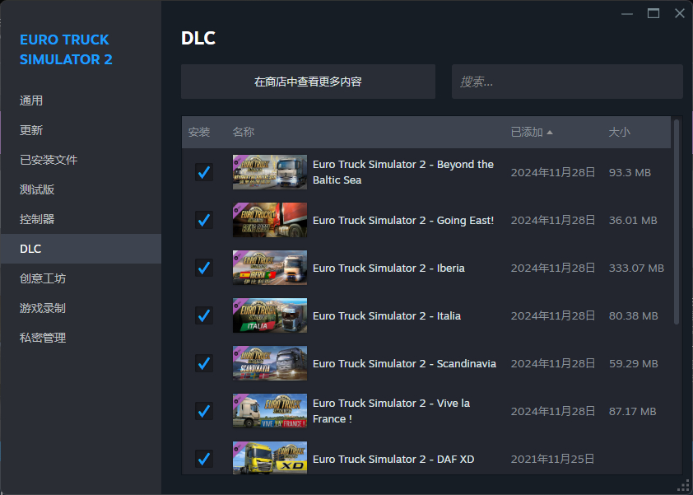Switch to the 控制器 tab
This screenshot has width=693, height=495.
(81, 219)
